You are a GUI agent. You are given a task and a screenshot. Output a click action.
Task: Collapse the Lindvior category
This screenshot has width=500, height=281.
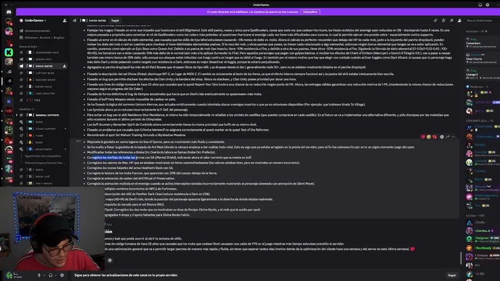coord(27,109)
